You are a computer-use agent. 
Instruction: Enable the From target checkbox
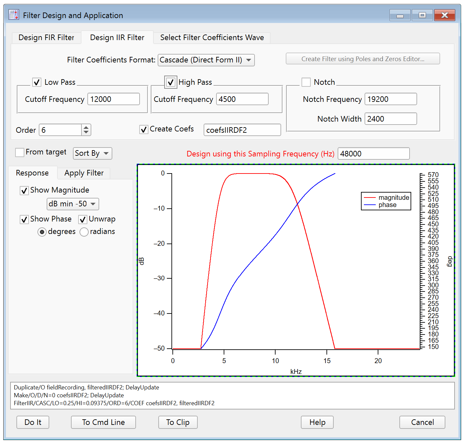(20, 152)
